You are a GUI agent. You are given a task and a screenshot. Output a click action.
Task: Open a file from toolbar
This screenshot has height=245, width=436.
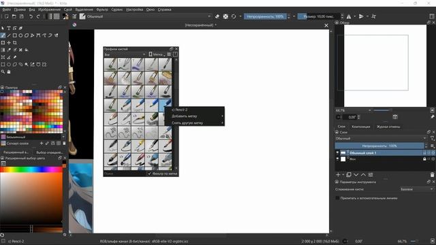[14, 16]
